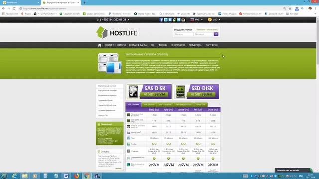The width and height of the screenshot is (319, 179).
Task: Click KVM logo under Tyro-SAS column
Action: [x=168, y=165]
